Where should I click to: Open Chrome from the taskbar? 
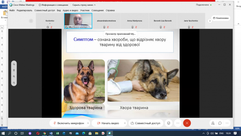(x=44, y=133)
